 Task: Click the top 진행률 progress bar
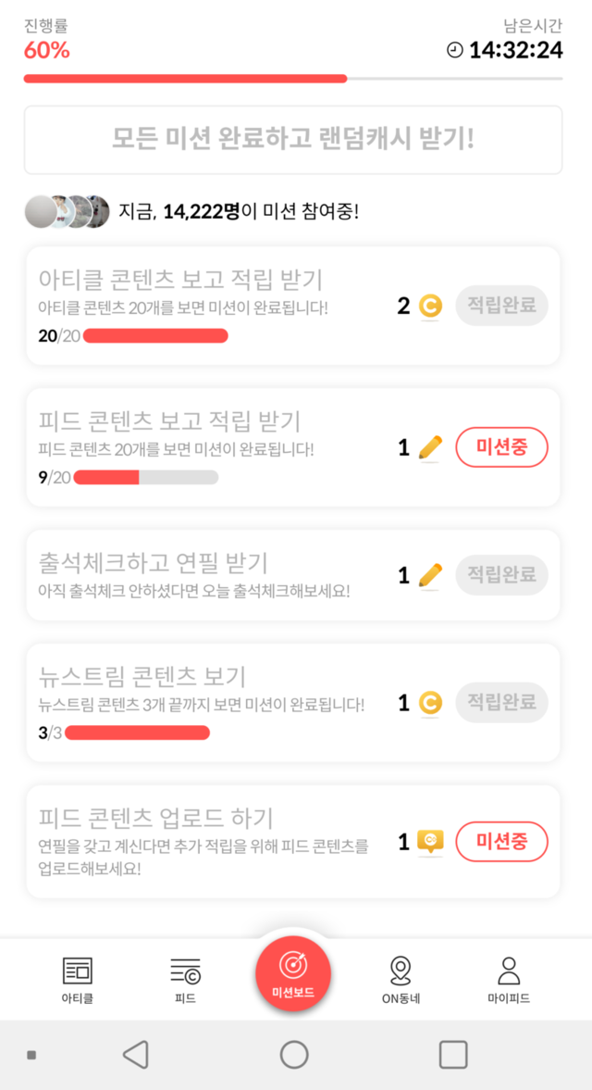pos(293,80)
